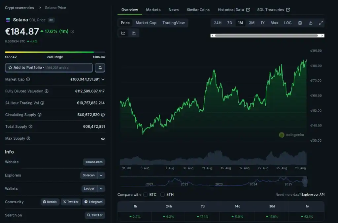Click the chart horizontal scrollbar thumb

click(266, 36)
